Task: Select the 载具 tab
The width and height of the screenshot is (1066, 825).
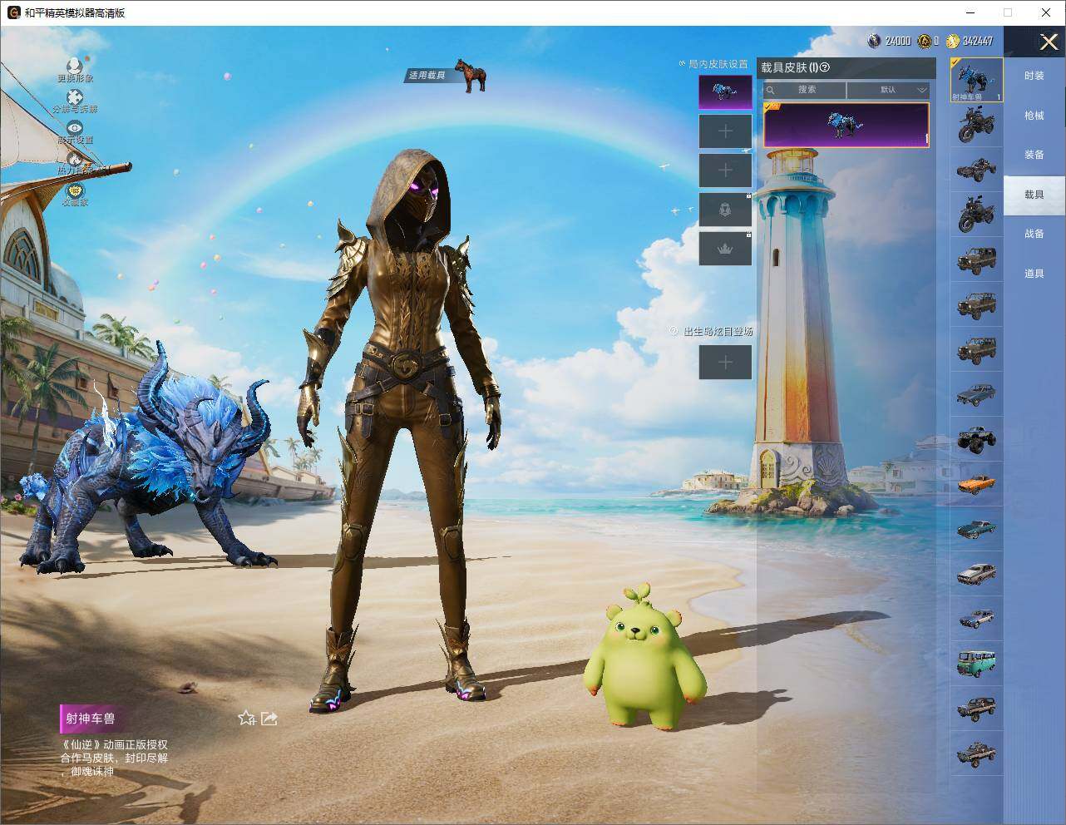Action: click(x=1034, y=195)
